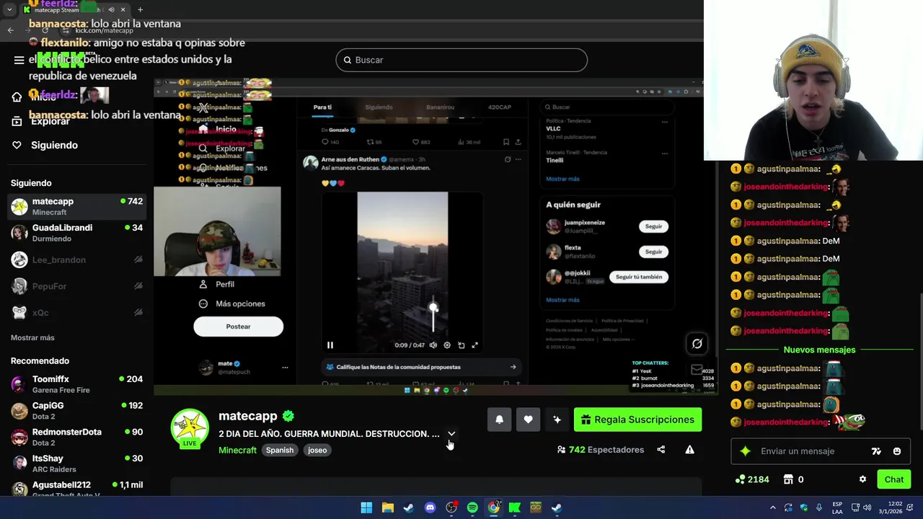Open GuadaLibrandi channel in sidebar
This screenshot has height=519, width=923.
pos(77,233)
